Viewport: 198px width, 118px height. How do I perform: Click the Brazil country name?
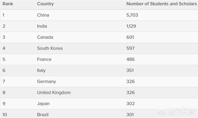click(x=43, y=115)
